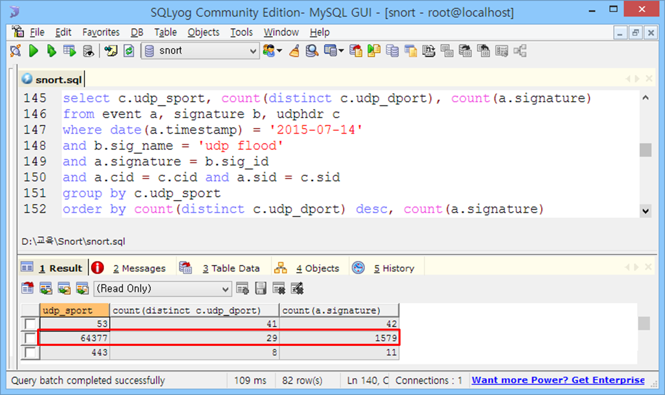Open the Help menu
This screenshot has height=395, width=665.
[320, 32]
